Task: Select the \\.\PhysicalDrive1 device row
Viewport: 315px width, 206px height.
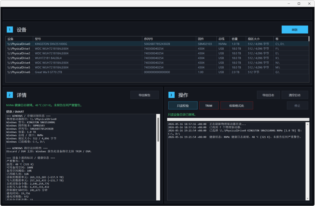Action: point(157,48)
